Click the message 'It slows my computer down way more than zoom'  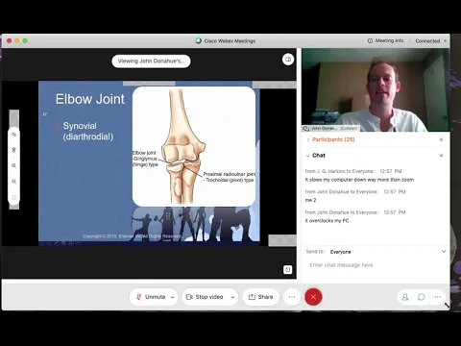(359, 180)
